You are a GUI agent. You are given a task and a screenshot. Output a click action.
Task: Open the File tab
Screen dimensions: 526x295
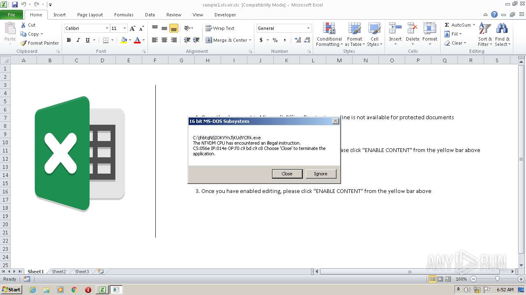click(x=12, y=14)
